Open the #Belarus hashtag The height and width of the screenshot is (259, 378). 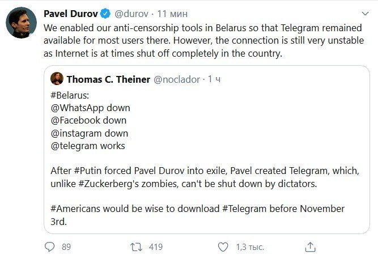(69, 95)
